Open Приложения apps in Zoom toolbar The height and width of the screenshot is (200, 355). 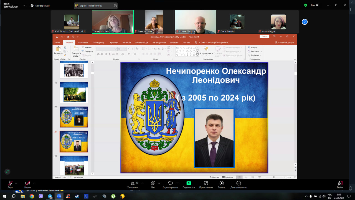tap(206, 183)
